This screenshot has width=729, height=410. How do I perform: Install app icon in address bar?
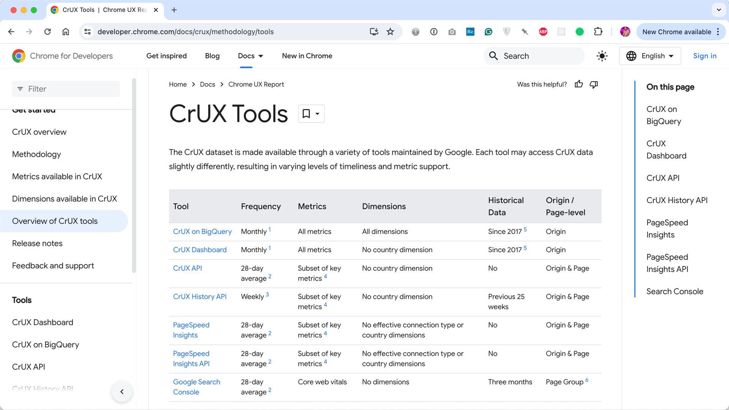pyautogui.click(x=374, y=32)
